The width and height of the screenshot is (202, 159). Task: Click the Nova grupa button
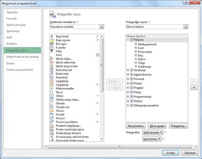157,126
